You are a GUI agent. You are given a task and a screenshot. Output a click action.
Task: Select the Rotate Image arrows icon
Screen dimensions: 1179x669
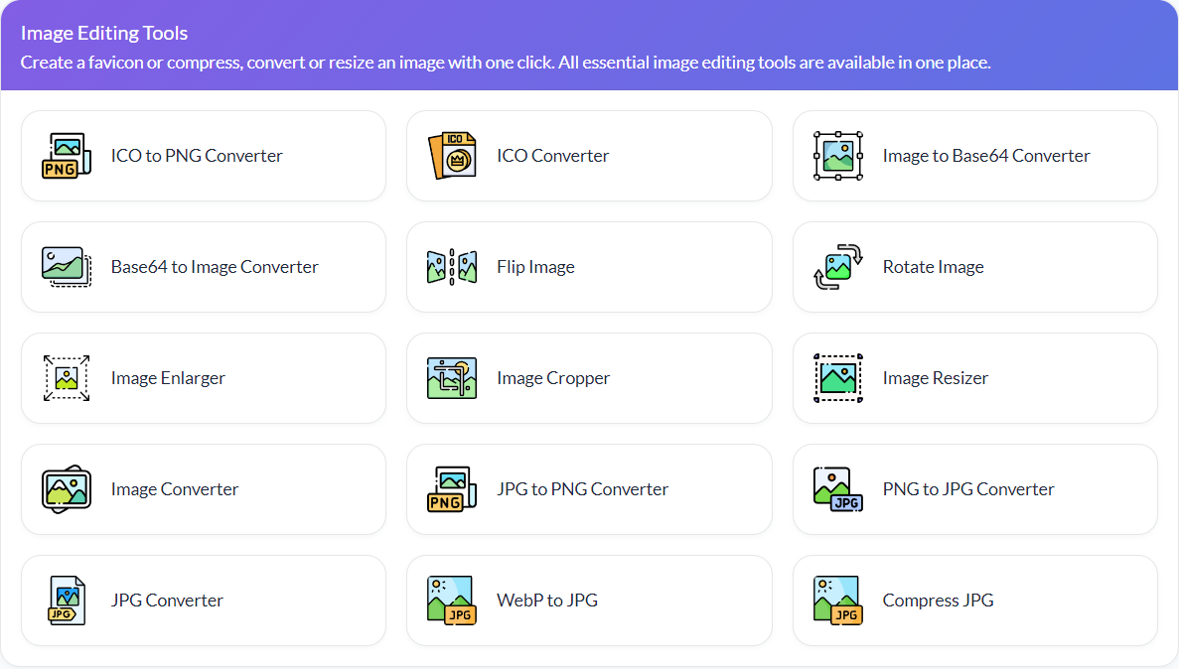point(837,266)
